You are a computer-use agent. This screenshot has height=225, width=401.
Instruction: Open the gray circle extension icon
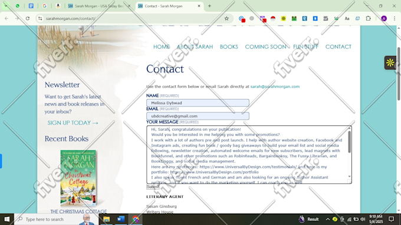[x=252, y=18]
